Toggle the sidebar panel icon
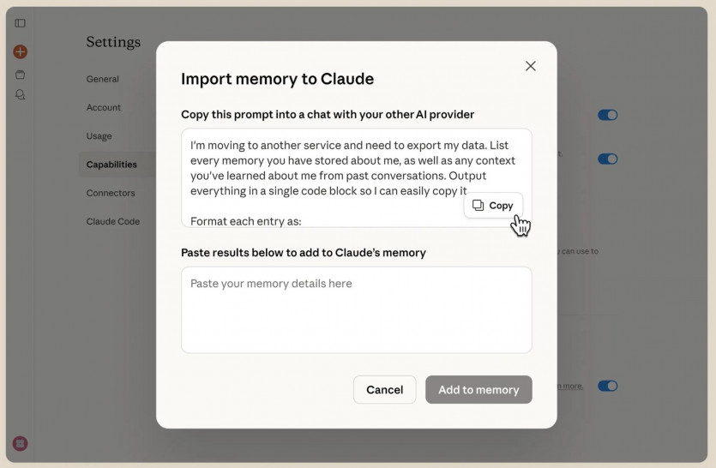 [x=21, y=23]
